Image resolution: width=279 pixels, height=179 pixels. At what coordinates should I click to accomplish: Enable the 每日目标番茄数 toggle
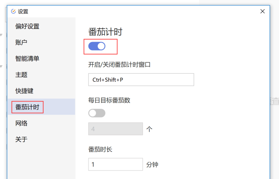tap(97, 113)
